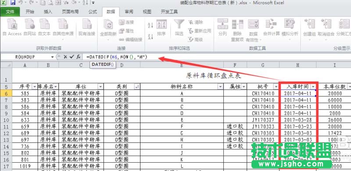
Task: Click Refresh All (全部刷新) icon
Action: 108,29
